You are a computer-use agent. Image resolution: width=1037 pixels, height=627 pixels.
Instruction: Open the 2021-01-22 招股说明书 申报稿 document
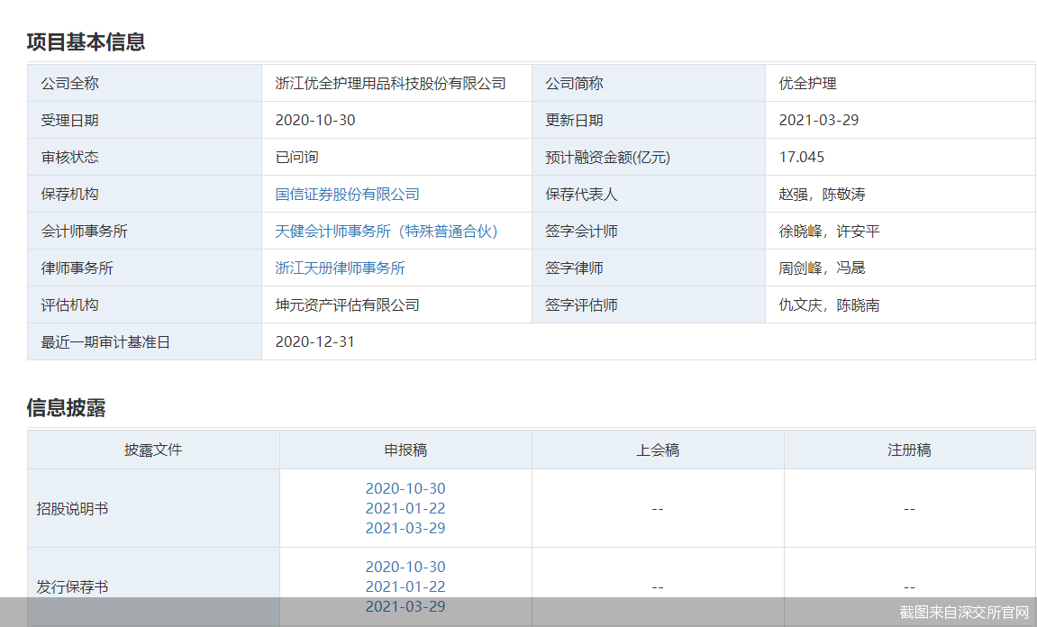pos(405,508)
